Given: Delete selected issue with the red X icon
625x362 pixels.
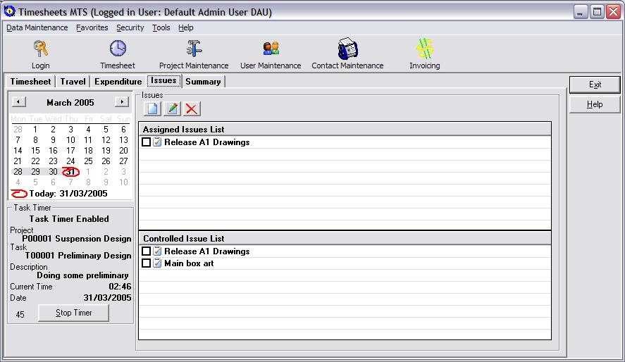Looking at the screenshot, I should (x=192, y=108).
